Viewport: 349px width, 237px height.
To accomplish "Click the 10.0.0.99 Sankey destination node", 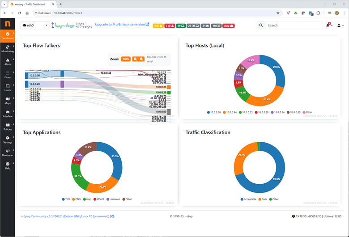I will click(x=169, y=112).
